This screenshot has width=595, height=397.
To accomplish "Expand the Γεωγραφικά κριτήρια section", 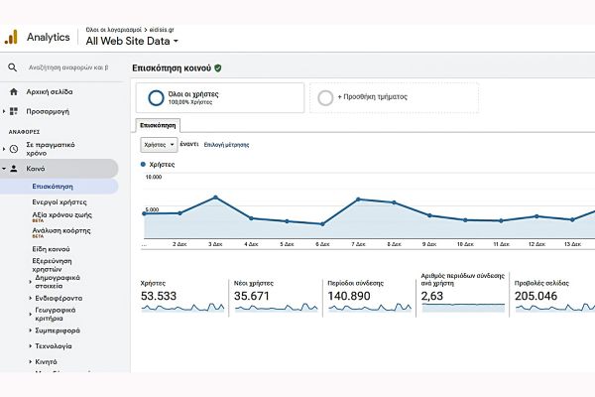I will point(30,312).
